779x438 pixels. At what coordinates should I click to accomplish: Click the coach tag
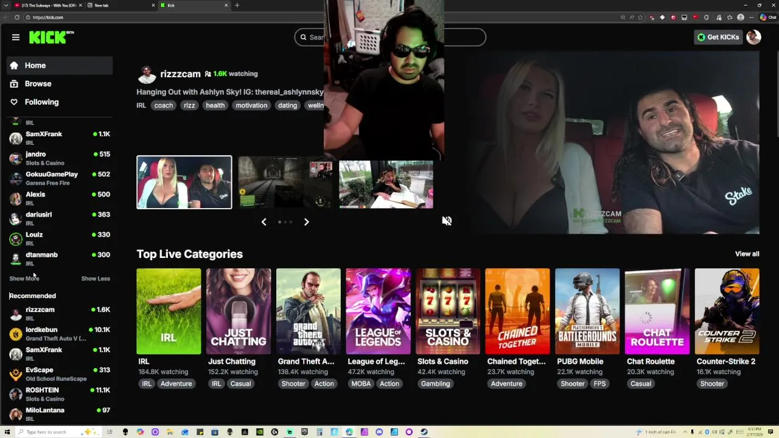click(x=163, y=105)
